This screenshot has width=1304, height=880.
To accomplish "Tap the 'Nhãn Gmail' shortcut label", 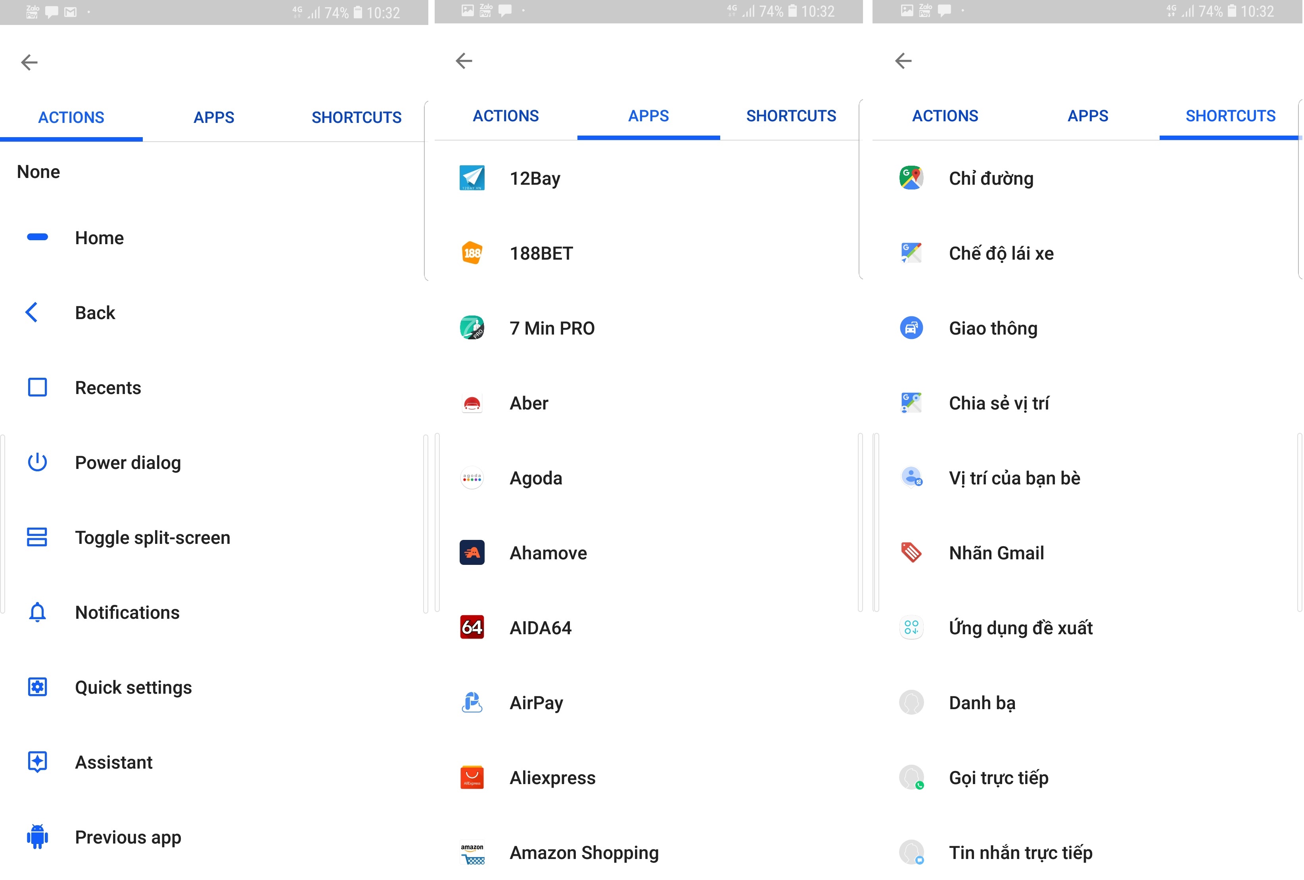I will click(x=997, y=553).
